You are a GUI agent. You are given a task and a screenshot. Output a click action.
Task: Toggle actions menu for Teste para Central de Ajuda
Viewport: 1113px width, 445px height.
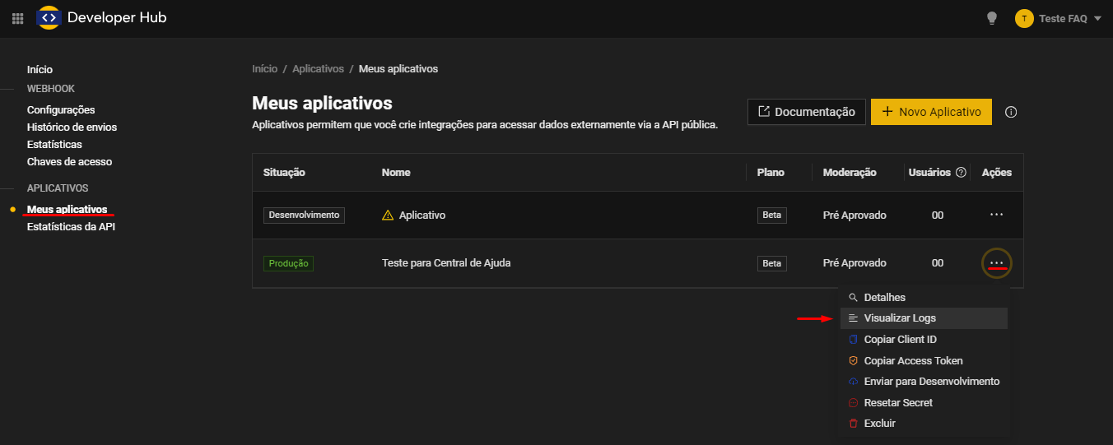click(x=996, y=263)
